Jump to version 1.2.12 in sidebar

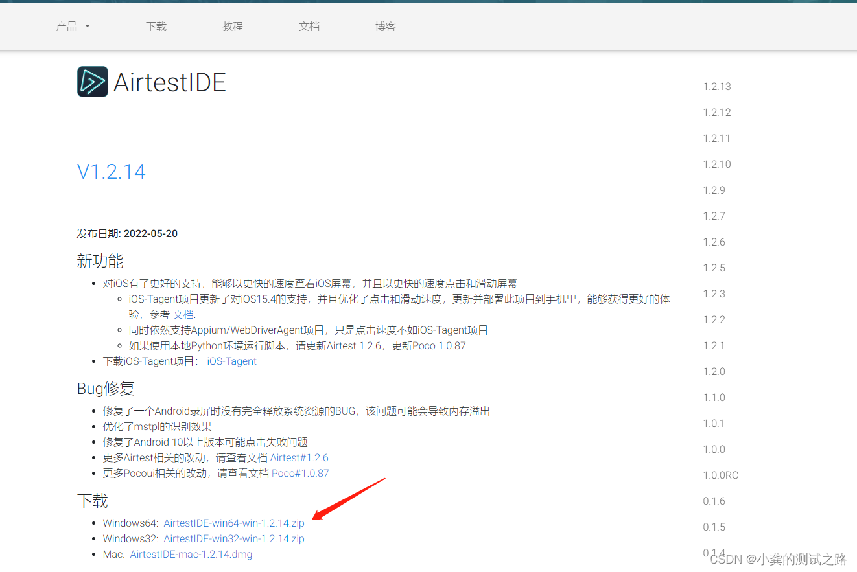[x=717, y=113]
